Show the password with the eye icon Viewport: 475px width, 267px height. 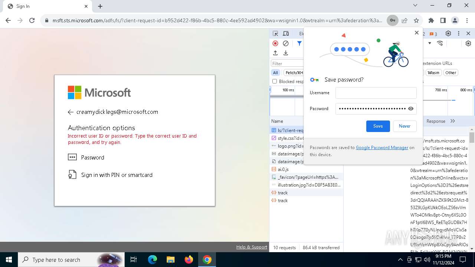(x=411, y=109)
